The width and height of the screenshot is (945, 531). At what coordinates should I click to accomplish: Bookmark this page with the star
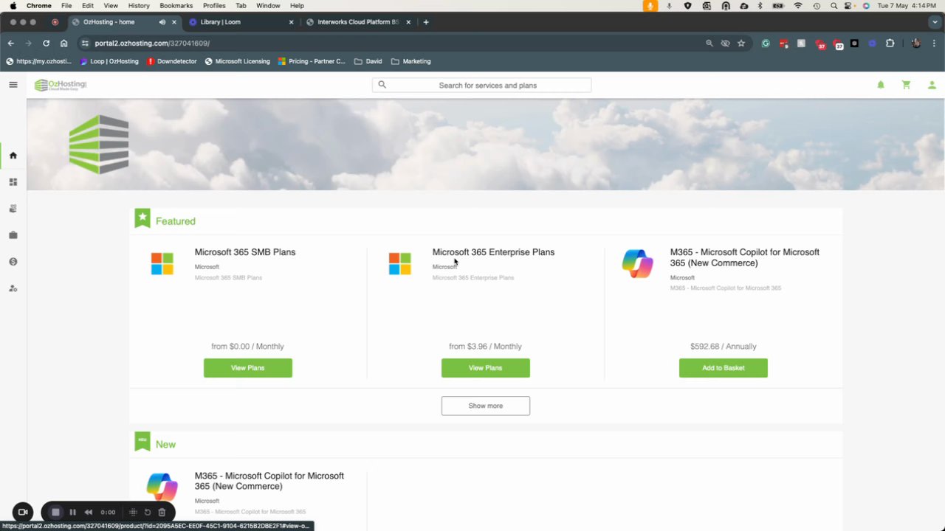741,43
